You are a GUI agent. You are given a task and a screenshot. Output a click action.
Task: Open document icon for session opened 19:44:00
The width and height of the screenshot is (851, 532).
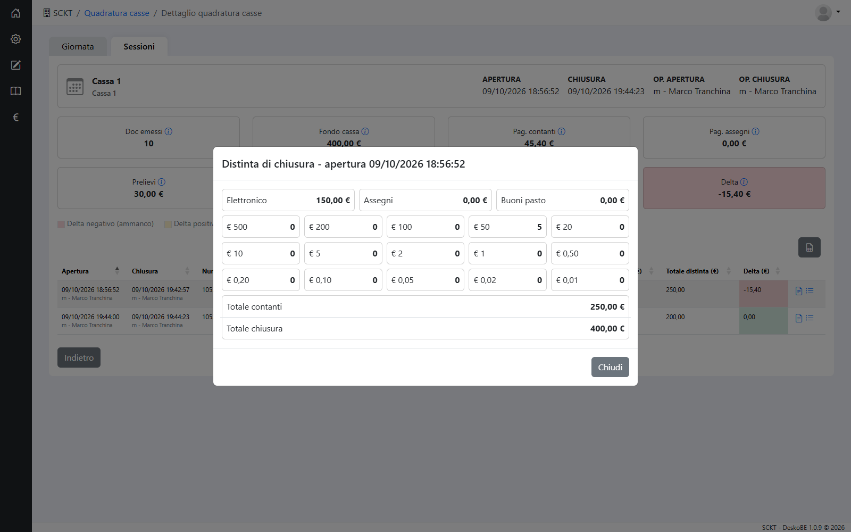pyautogui.click(x=799, y=318)
